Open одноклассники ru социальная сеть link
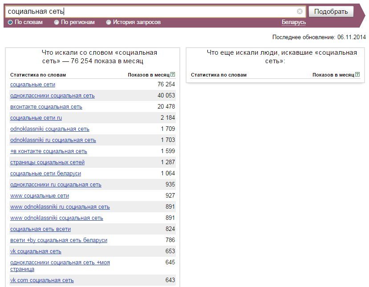This screenshot has height=287, width=369. pyautogui.click(x=56, y=185)
